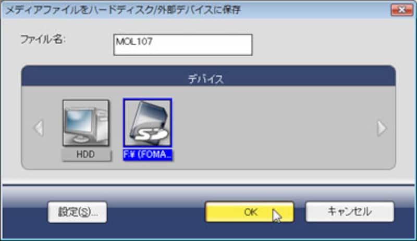The height and width of the screenshot is (241, 417).
Task: Click the blue highlighted FOMA drive caption
Action: tap(148, 155)
